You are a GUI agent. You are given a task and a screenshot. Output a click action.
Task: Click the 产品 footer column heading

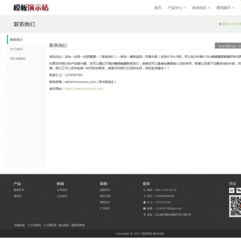coord(17,184)
